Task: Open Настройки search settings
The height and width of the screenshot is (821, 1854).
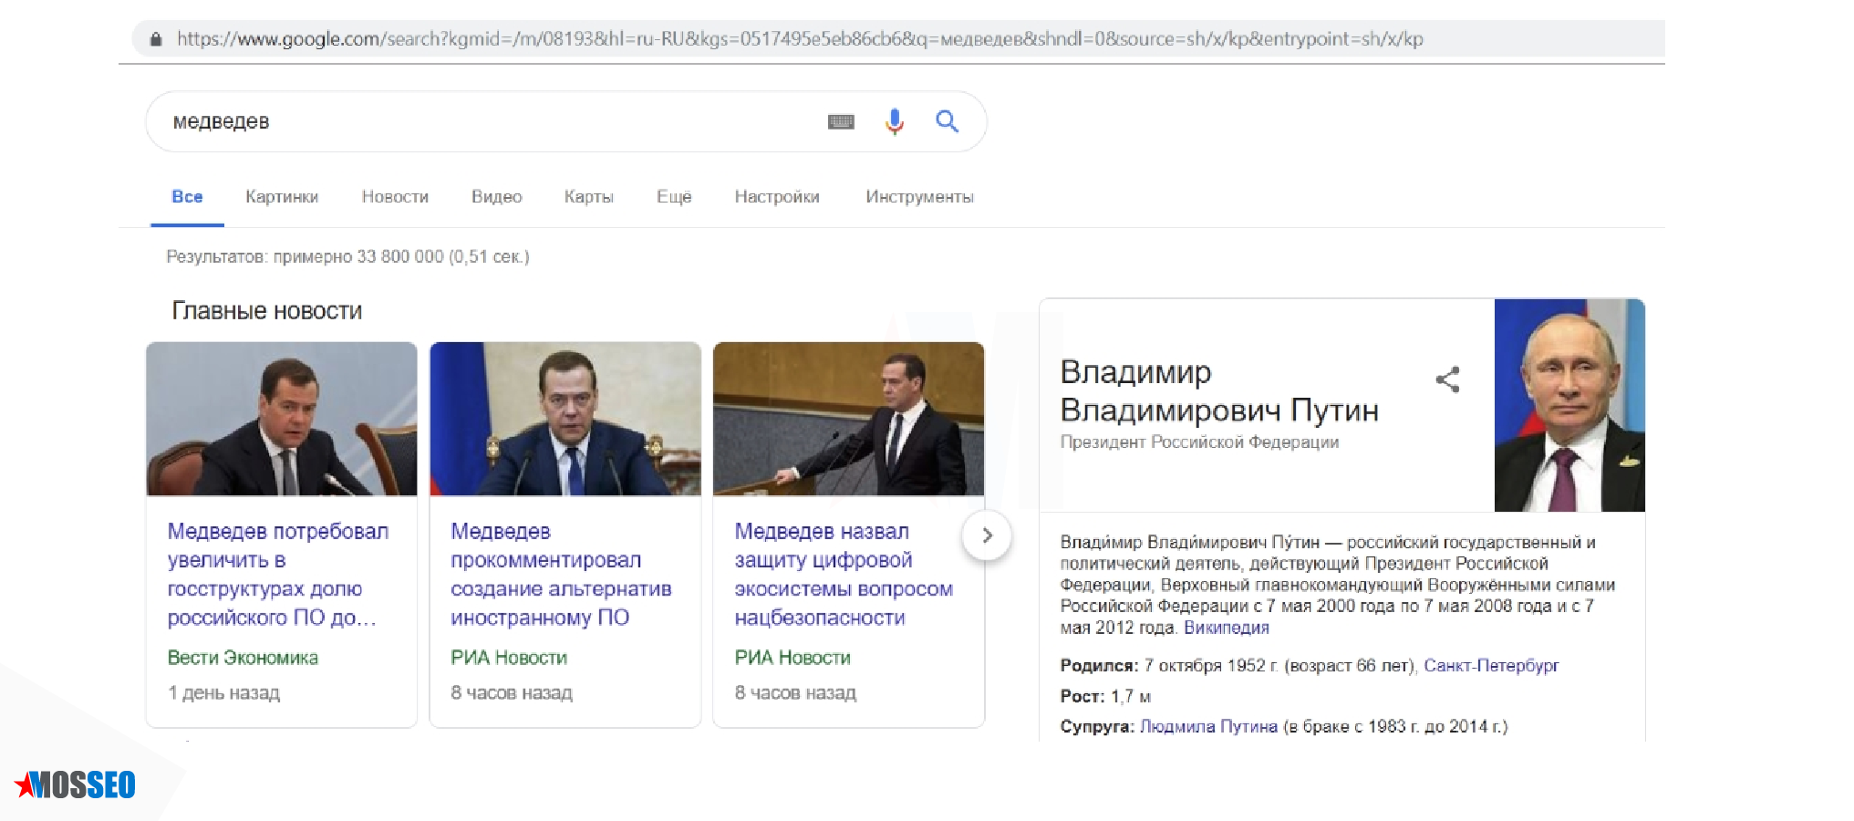Action: pyautogui.click(x=777, y=196)
